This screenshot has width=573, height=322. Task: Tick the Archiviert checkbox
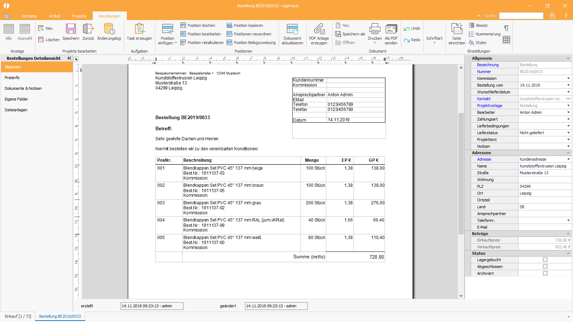coord(545,273)
